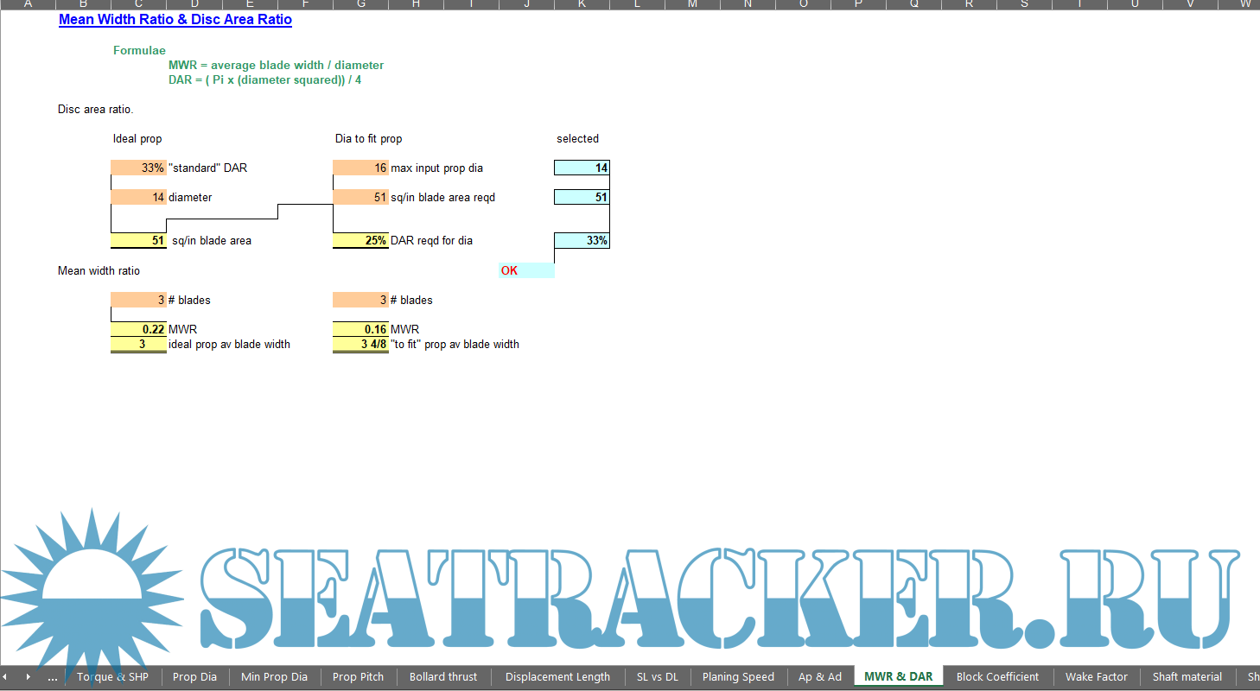
Task: Select column K header
Action: point(582,4)
